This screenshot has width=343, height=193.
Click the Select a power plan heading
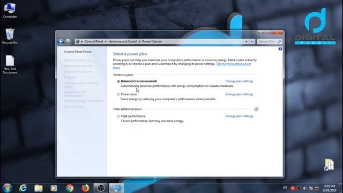coord(130,54)
